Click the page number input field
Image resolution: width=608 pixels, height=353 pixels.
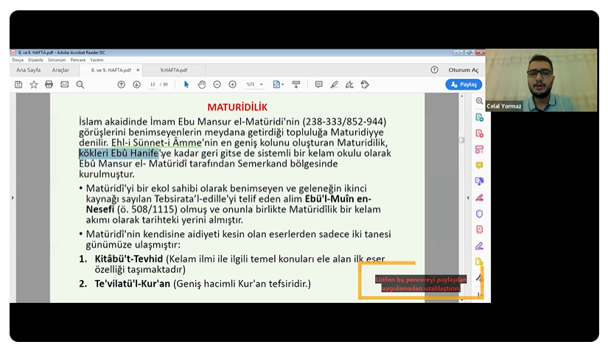tap(153, 85)
